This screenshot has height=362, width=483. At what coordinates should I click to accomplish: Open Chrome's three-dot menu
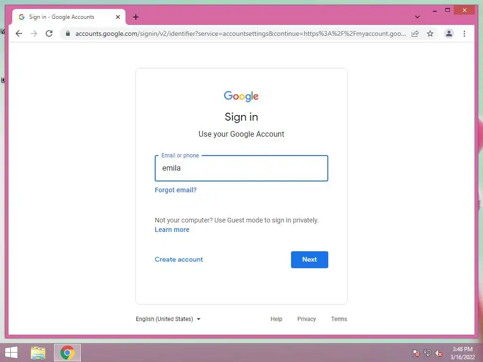coord(464,33)
